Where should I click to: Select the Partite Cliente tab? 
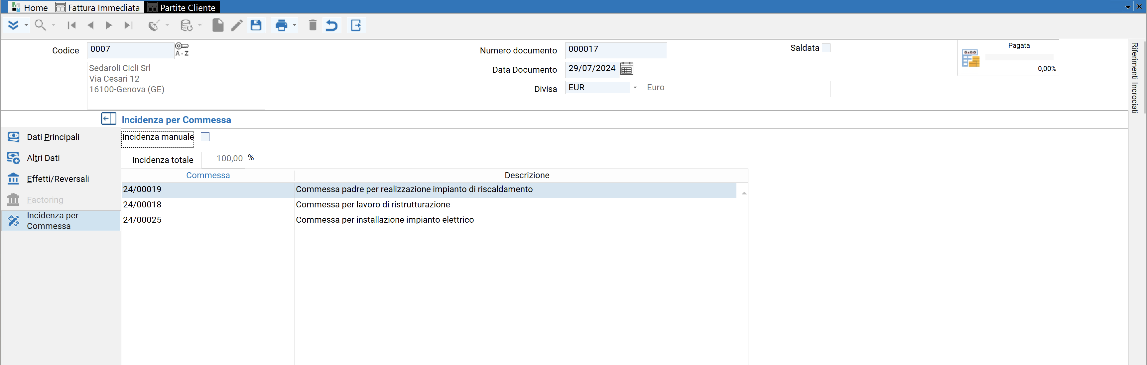tap(182, 7)
